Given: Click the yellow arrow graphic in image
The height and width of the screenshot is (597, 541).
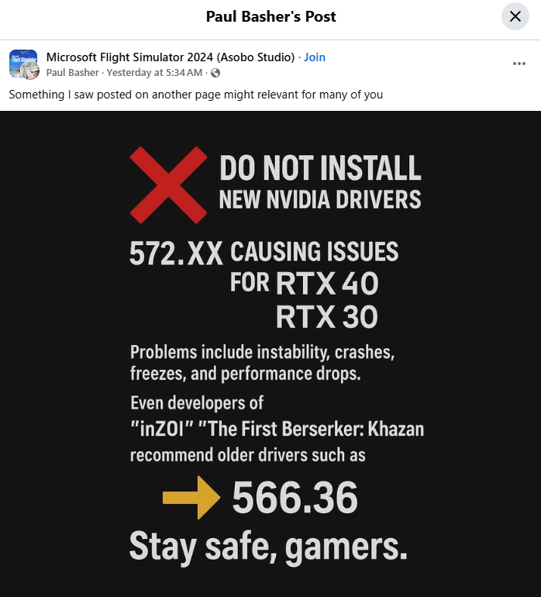Looking at the screenshot, I should pyautogui.click(x=191, y=497).
